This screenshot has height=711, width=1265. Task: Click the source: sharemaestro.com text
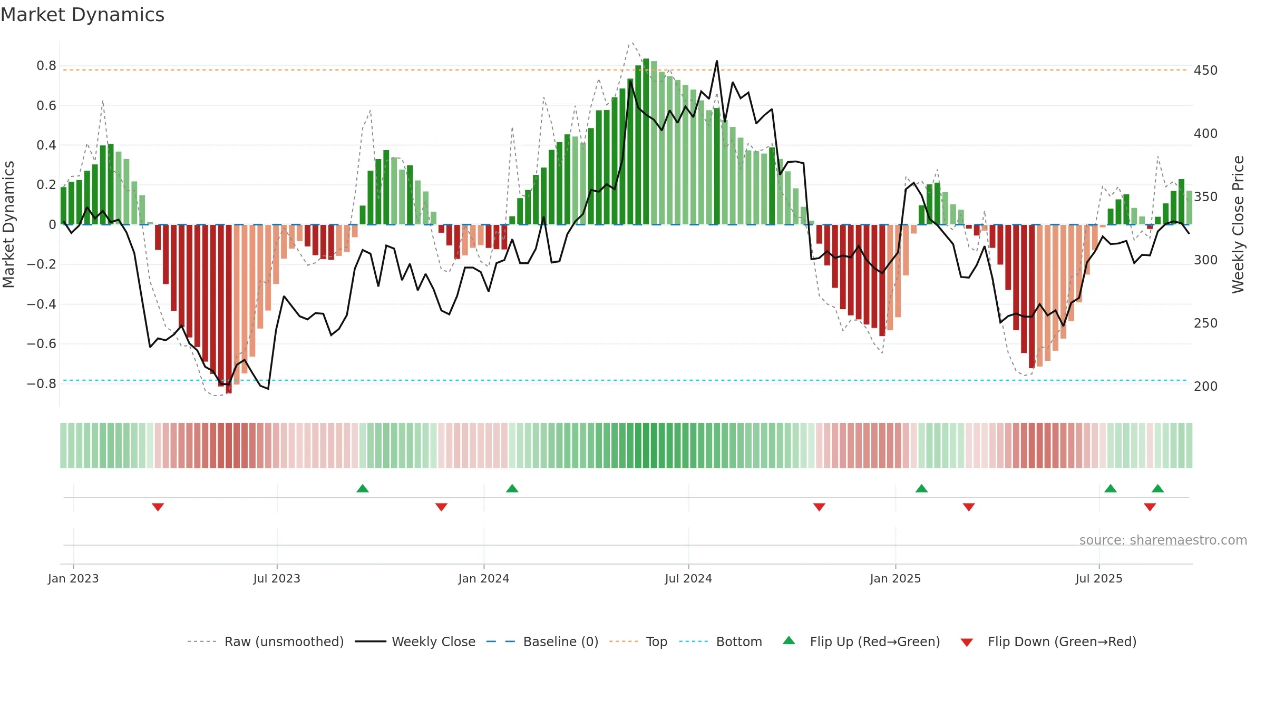click(x=1163, y=540)
